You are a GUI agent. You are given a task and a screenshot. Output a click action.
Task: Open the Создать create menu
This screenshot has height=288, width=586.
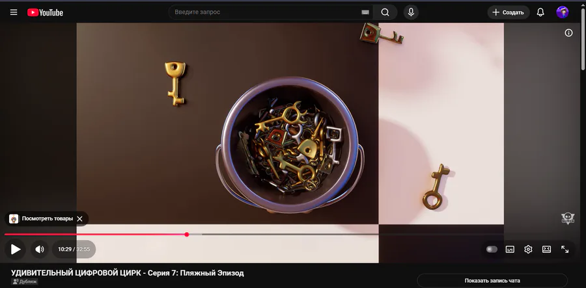pyautogui.click(x=509, y=12)
